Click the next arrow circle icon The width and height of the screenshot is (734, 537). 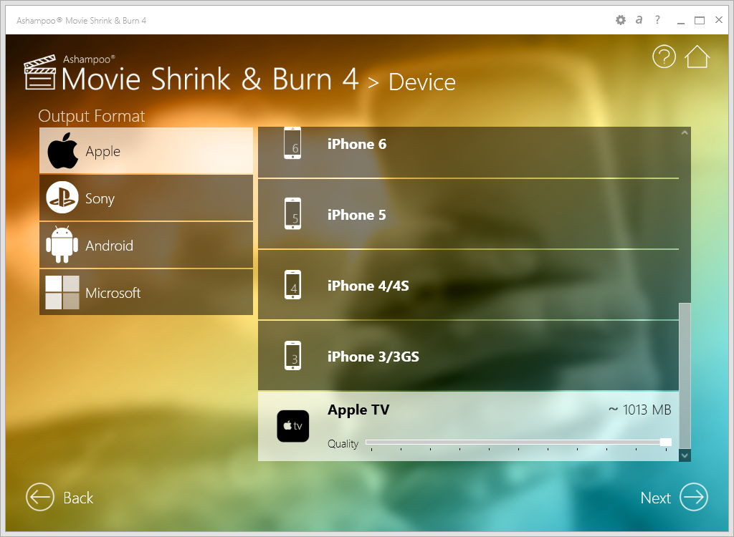tap(694, 497)
